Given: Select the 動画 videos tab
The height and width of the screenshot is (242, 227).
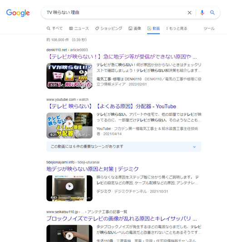Looking at the screenshot, I should click(153, 29).
